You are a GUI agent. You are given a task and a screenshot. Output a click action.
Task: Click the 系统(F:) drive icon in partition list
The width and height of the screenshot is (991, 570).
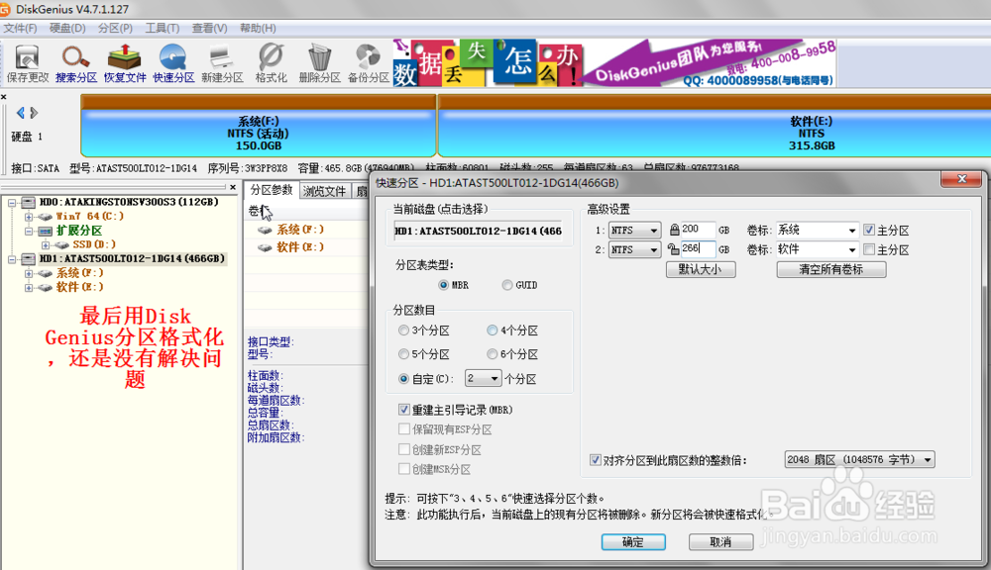(x=266, y=230)
